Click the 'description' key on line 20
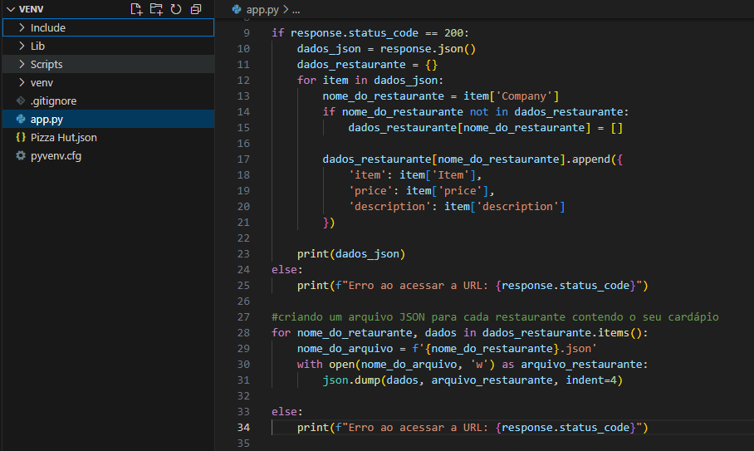The height and width of the screenshot is (451, 754). (389, 206)
